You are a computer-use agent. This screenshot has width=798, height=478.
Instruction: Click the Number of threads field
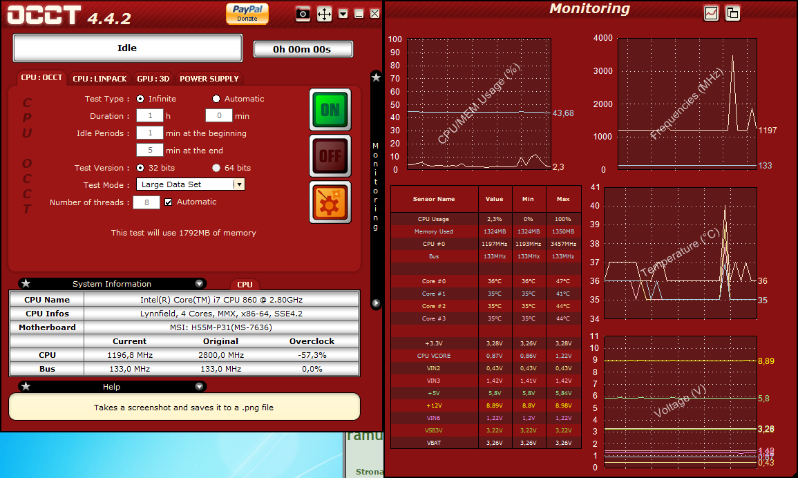tap(146, 202)
